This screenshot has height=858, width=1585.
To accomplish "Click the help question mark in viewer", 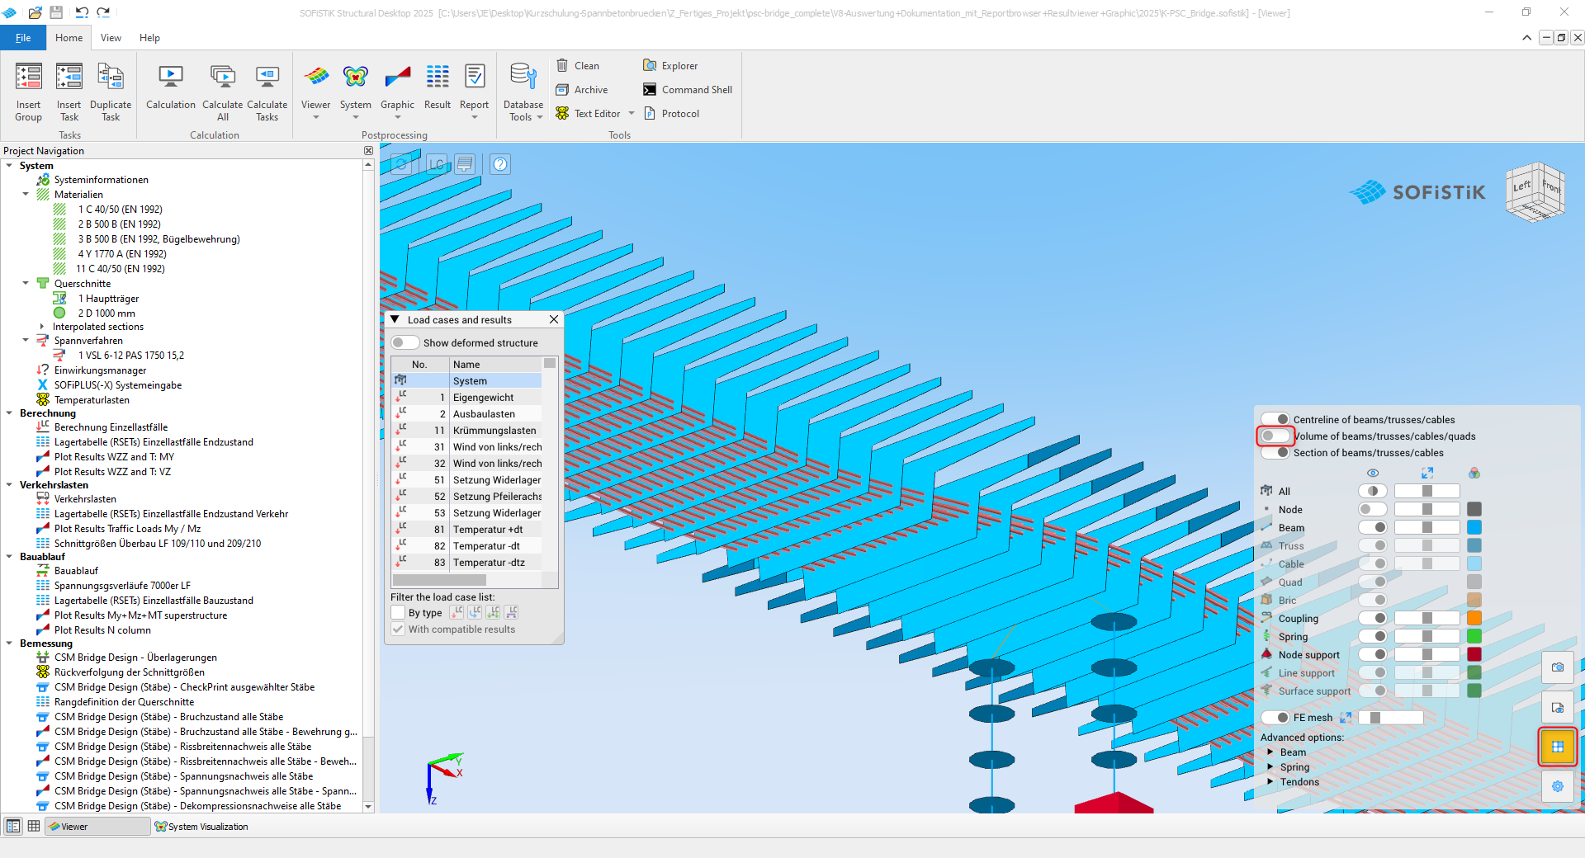I will [500, 163].
